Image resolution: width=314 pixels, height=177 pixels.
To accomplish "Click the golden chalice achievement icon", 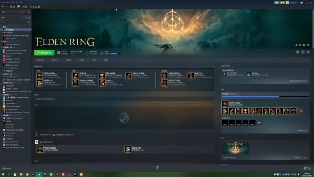I will tap(102, 76).
